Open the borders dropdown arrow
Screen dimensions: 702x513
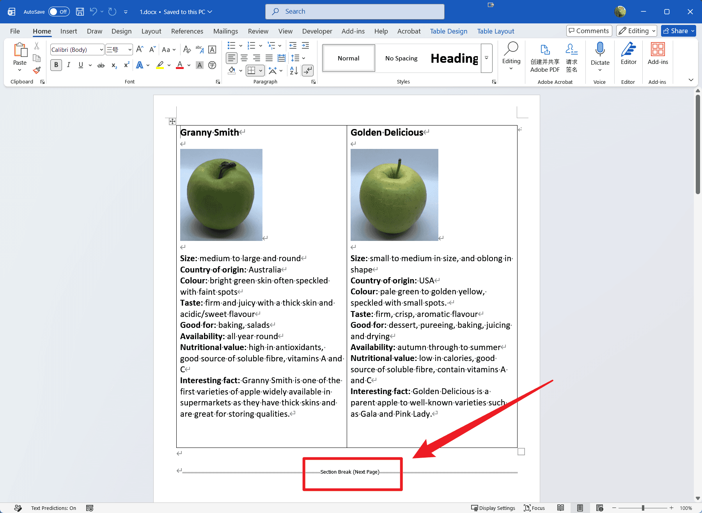pos(261,71)
